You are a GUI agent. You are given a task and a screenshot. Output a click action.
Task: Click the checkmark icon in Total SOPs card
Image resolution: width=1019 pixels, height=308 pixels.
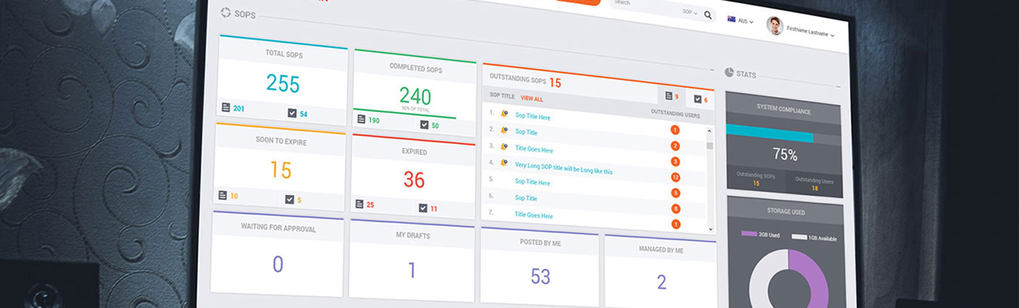[x=292, y=112]
